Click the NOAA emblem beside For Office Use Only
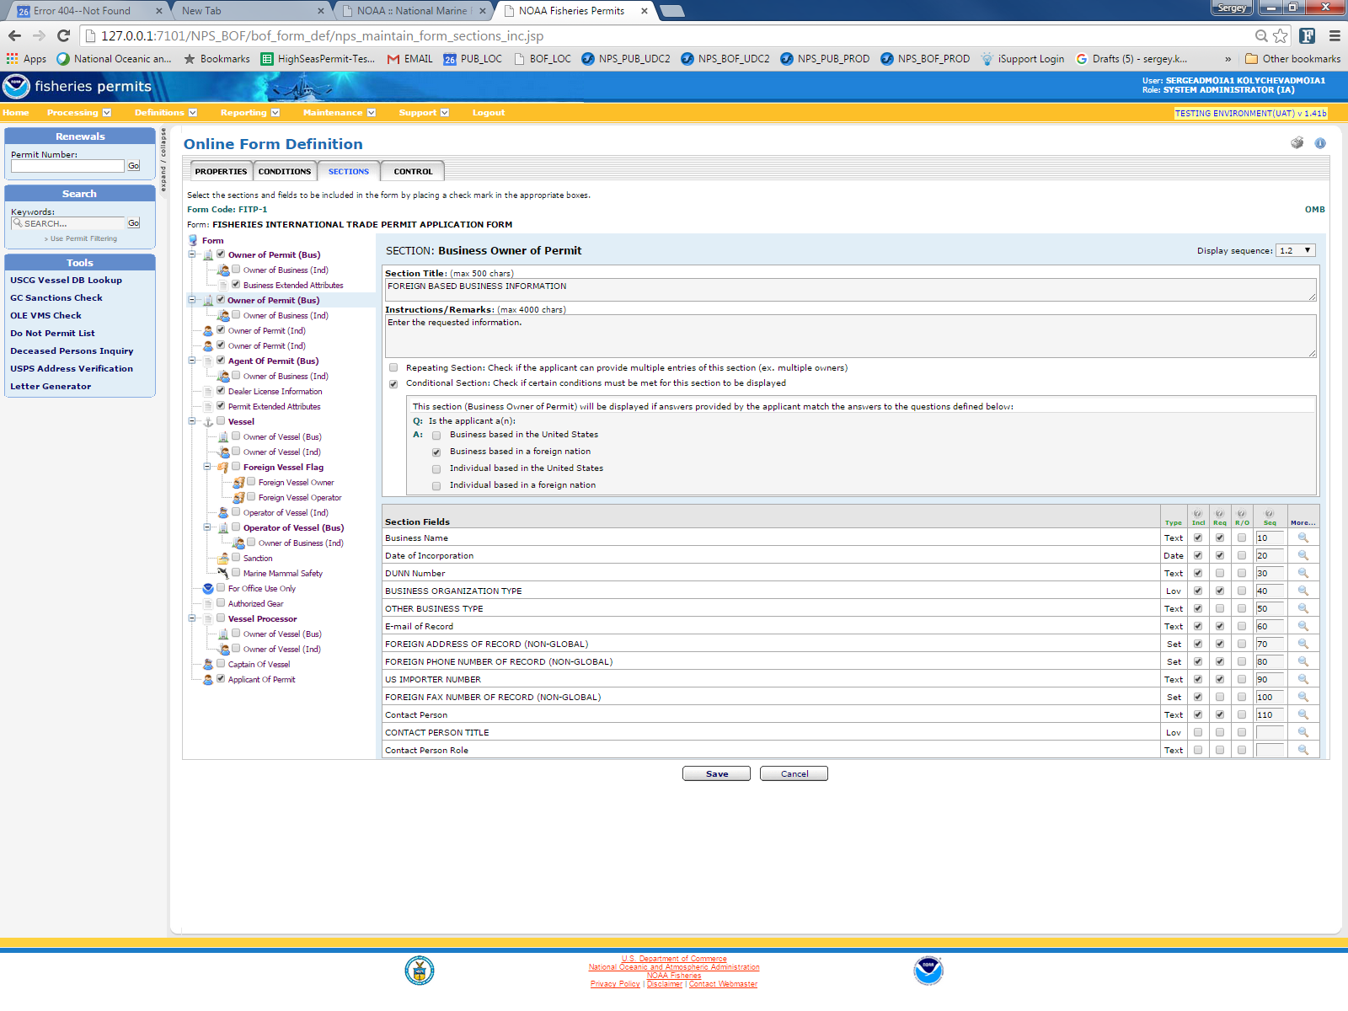This screenshot has height=1011, width=1348. click(x=208, y=589)
